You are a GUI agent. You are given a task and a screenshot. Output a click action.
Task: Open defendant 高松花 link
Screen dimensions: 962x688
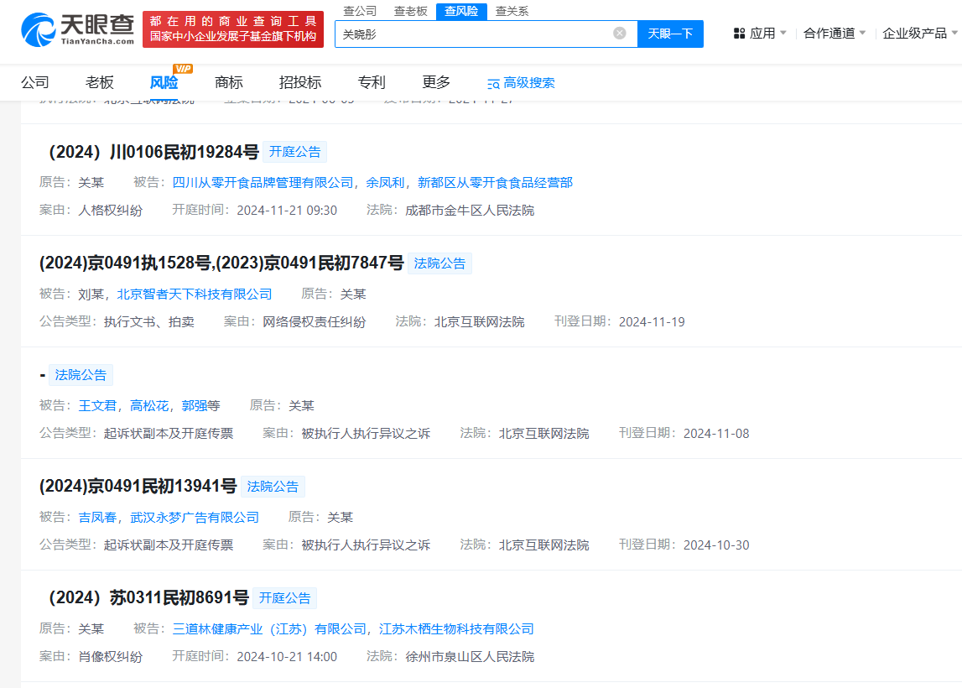(149, 406)
